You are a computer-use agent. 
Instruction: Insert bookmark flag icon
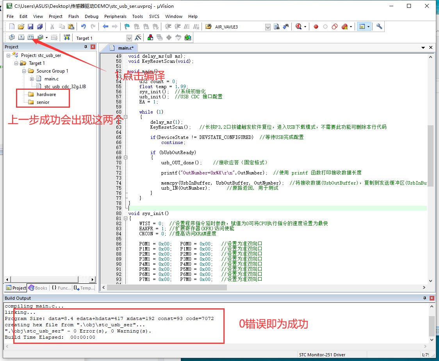(x=127, y=27)
